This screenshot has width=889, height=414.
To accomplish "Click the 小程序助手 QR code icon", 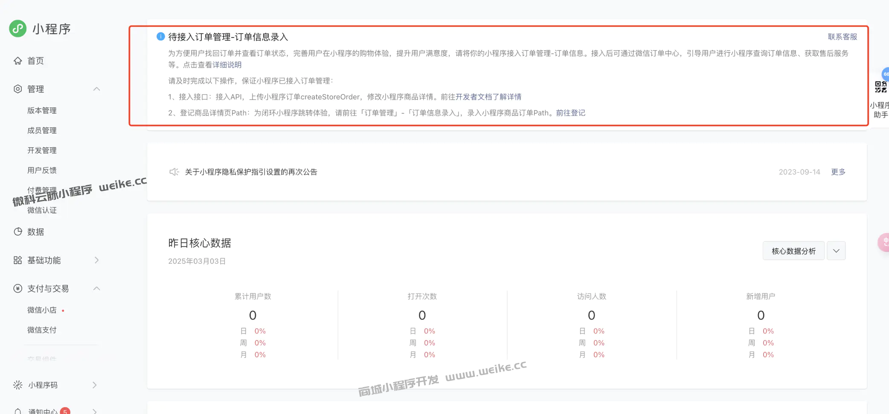I will point(881,87).
